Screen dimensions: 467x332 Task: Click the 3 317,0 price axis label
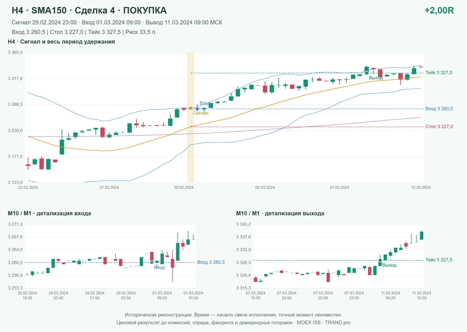pyautogui.click(x=15, y=79)
